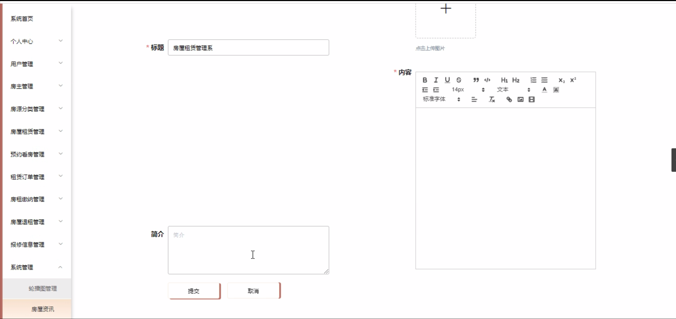Click the 取消 cancel button
Viewport: 676px width, 319px height.
[x=253, y=291]
